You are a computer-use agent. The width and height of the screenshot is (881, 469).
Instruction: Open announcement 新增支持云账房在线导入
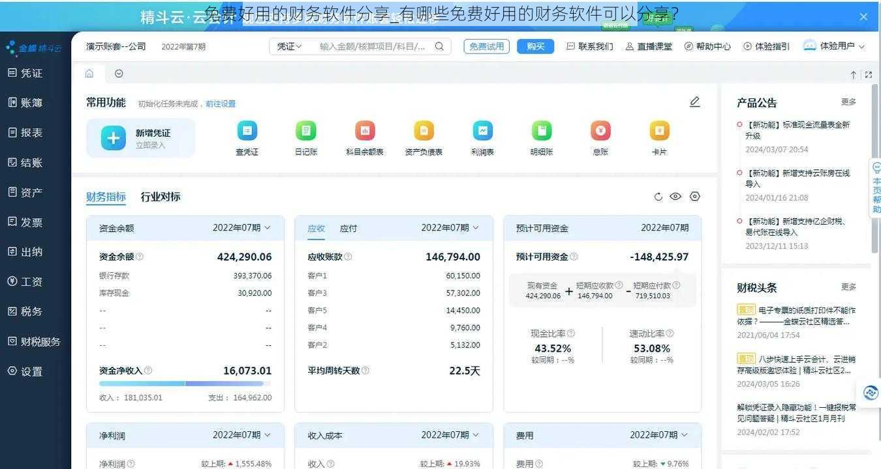pyautogui.click(x=797, y=178)
